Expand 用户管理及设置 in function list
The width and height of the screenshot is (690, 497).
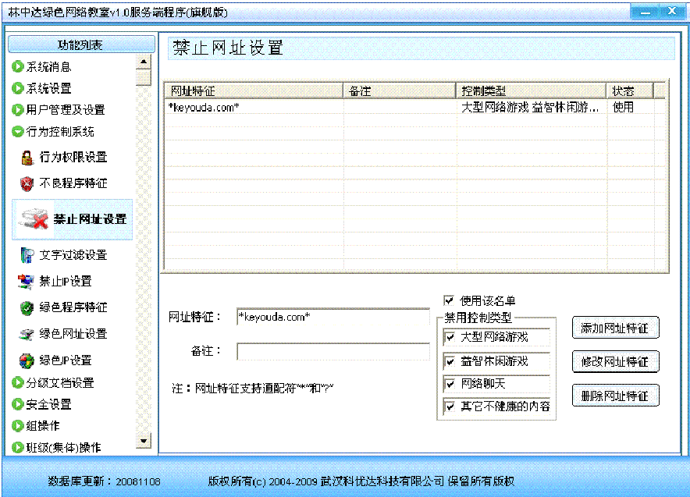click(x=18, y=110)
